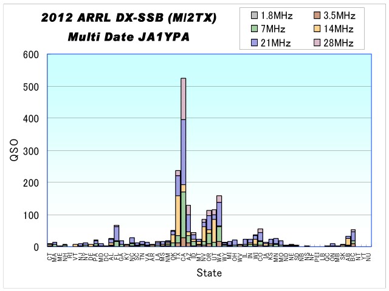Click the orange 14MHz segment of NV bar
This screenshot has width=389, height=291.
click(x=204, y=234)
